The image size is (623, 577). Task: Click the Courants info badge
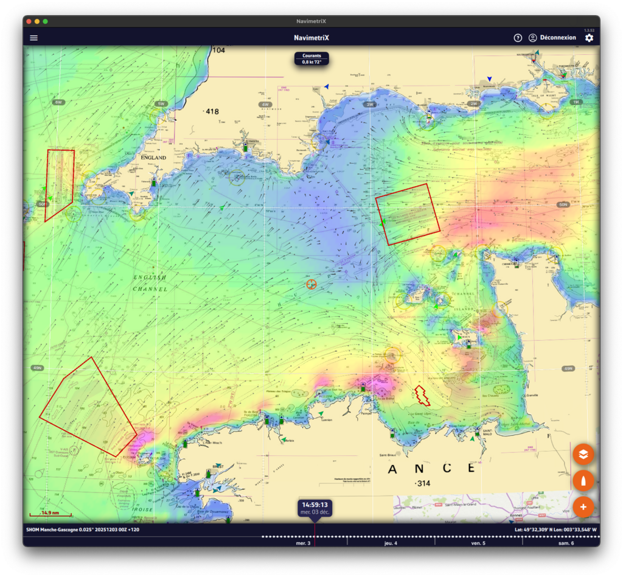click(311, 58)
